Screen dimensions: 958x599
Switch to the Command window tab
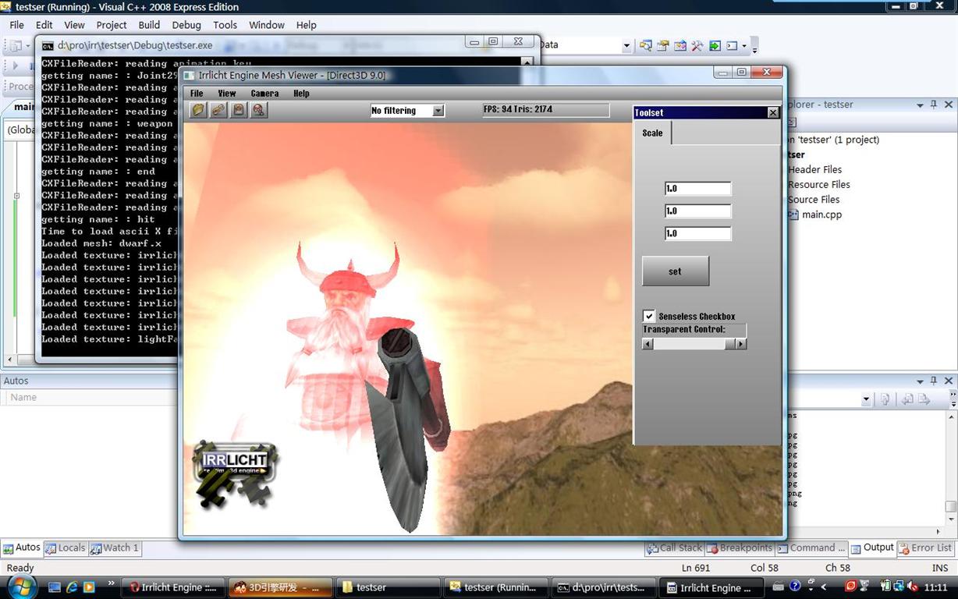[x=811, y=548]
